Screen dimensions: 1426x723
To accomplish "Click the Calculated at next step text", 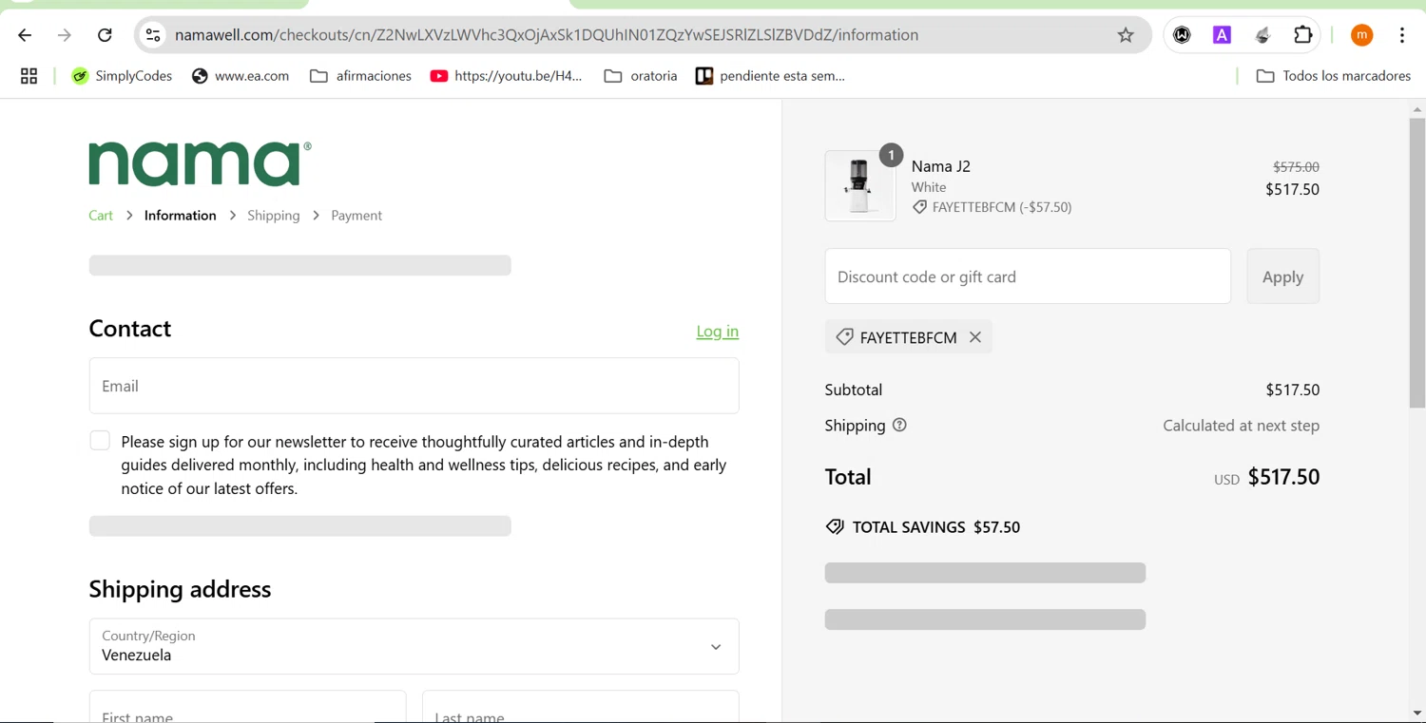I will (x=1241, y=426).
